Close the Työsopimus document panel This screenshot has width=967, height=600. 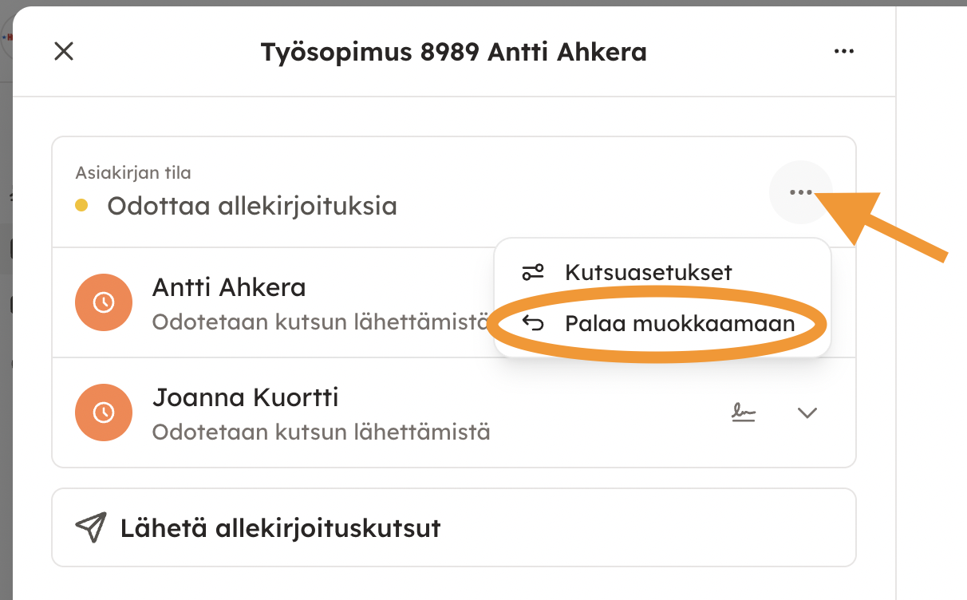coord(63,52)
